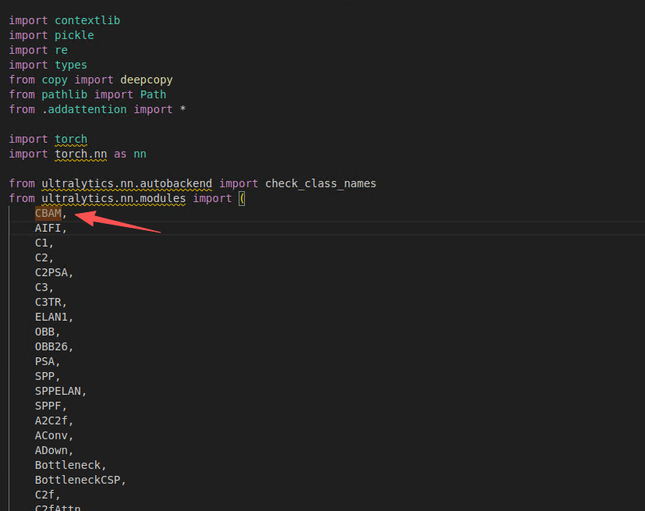Click the highlighted opening parenthesis

(x=242, y=199)
